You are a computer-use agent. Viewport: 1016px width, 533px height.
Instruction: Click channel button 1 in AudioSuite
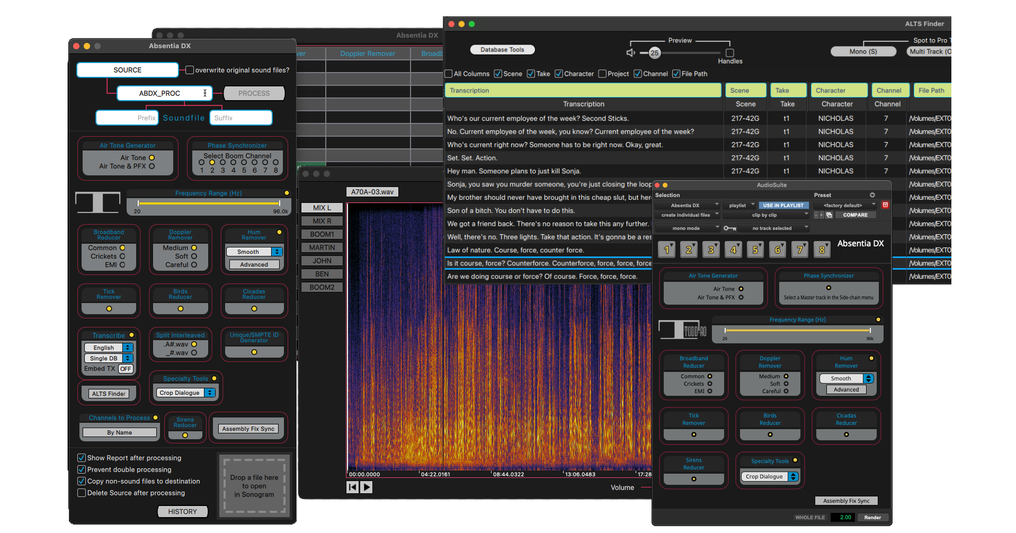point(666,249)
